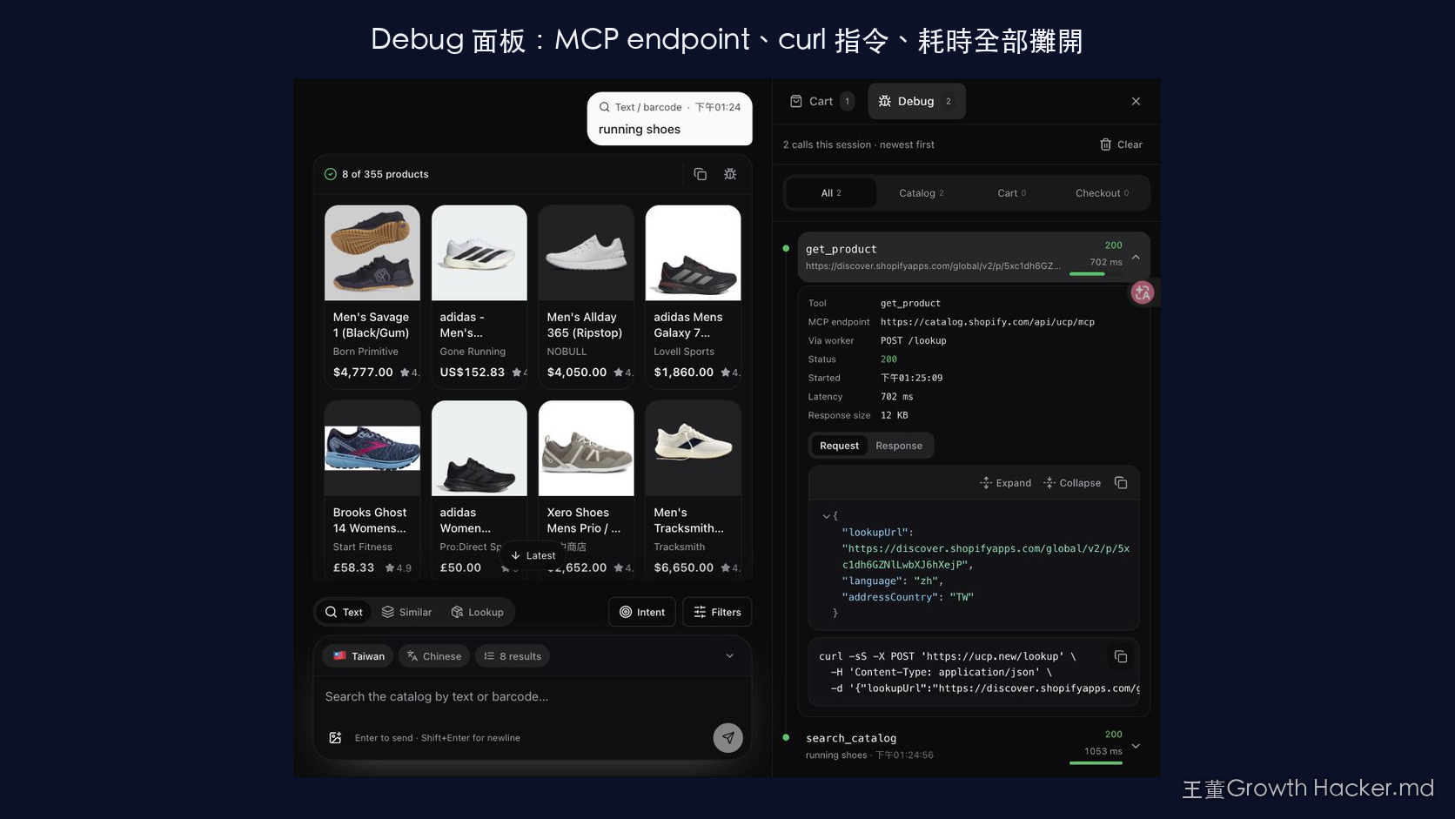Click the running shoes query bubble
The image size is (1455, 819).
pos(670,119)
